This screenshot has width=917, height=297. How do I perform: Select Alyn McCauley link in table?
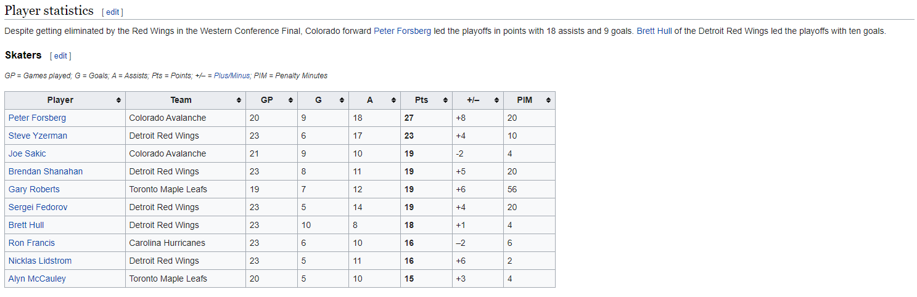37,279
